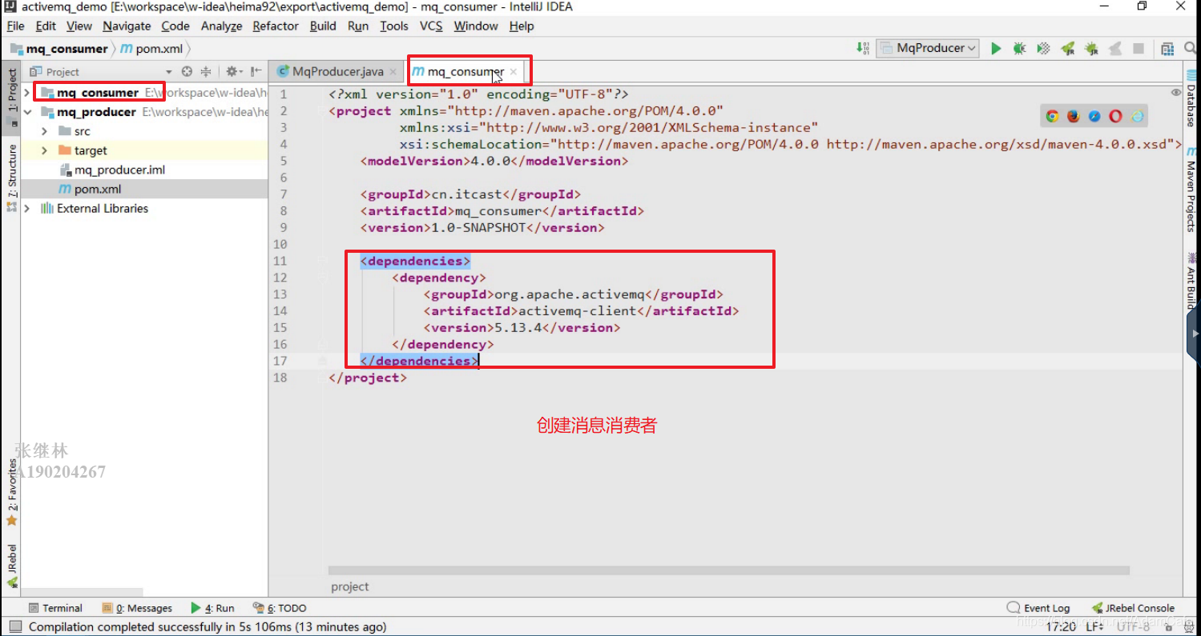This screenshot has height=636, width=1201.
Task: Click Scroll from Source target icon
Action: (x=187, y=71)
